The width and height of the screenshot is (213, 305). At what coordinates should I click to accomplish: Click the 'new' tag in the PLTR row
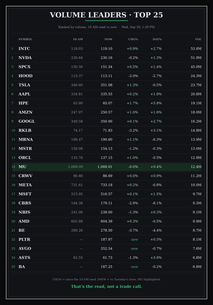pyautogui.click(x=135, y=239)
